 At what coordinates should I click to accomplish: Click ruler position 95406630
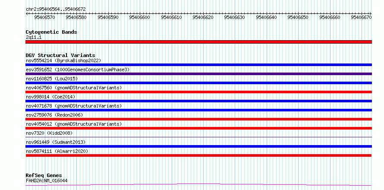(235, 17)
